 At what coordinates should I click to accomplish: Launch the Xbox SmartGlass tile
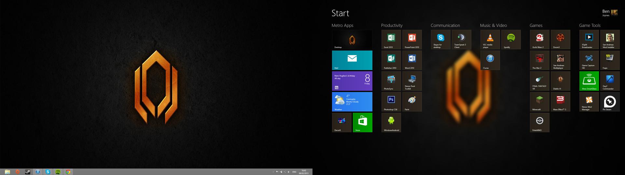(x=589, y=81)
